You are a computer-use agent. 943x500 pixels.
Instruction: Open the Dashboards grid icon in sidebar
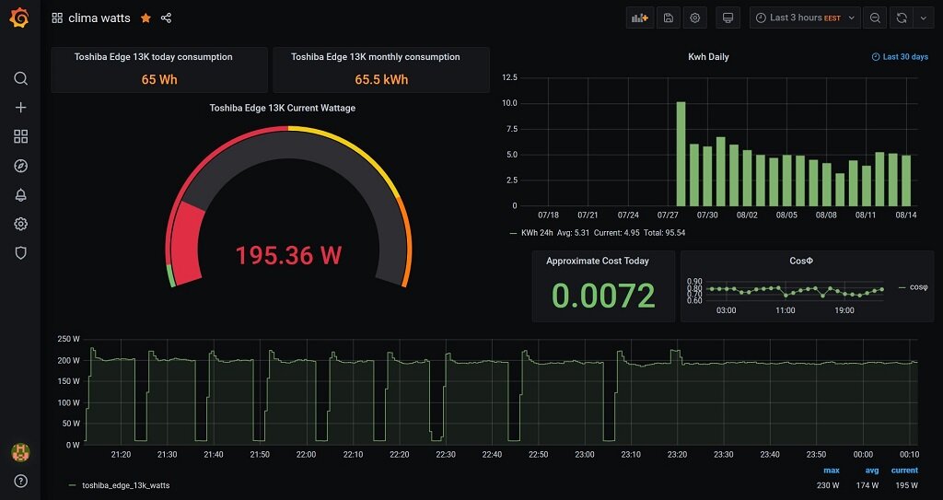pos(20,136)
